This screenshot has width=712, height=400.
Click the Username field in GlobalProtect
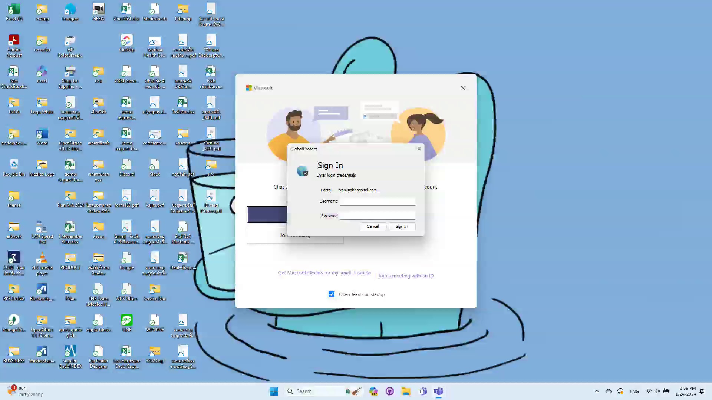377,201
